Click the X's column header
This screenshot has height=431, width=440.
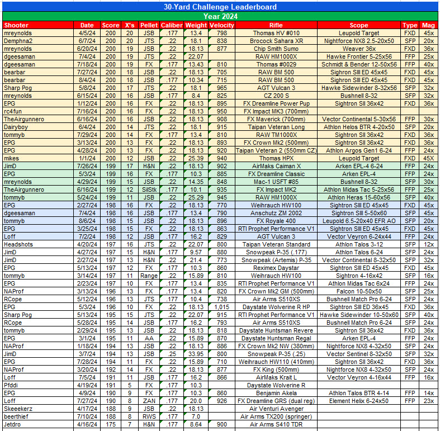(x=130, y=25)
